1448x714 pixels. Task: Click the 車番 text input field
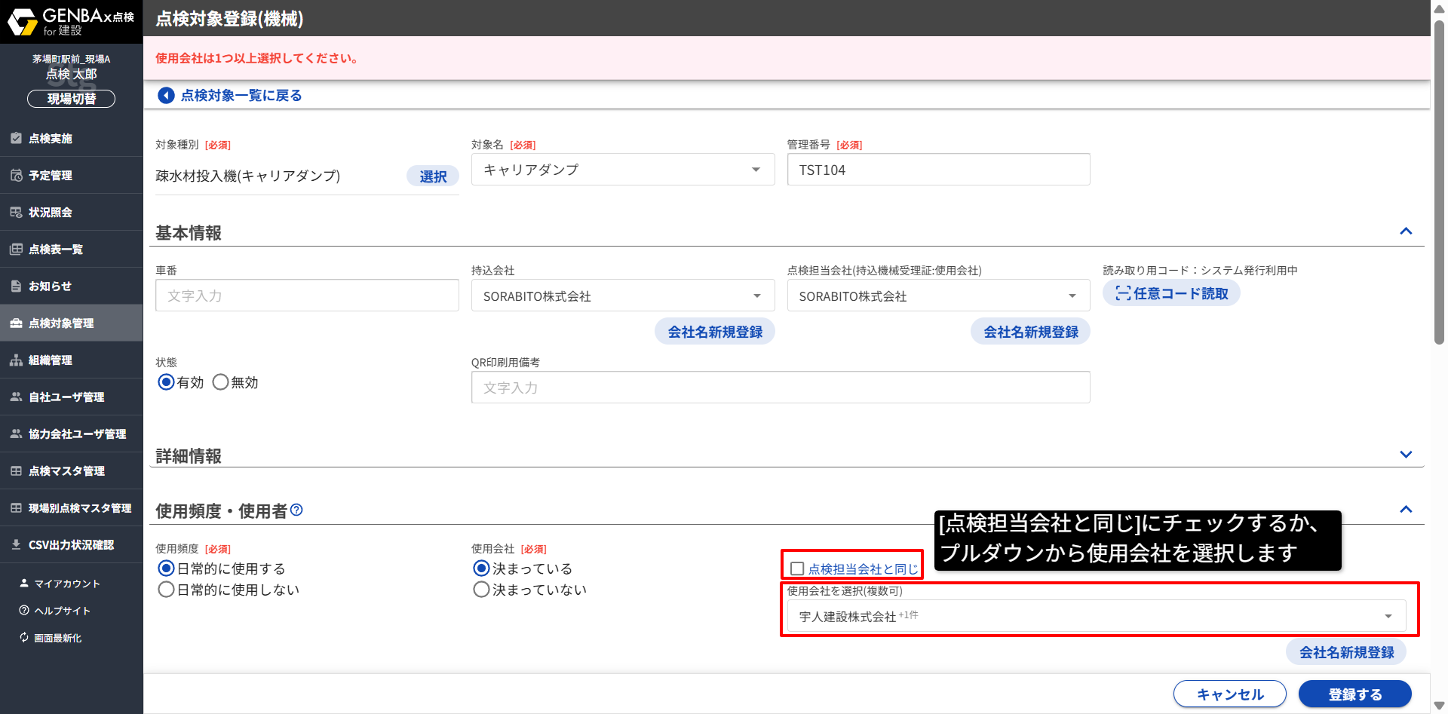(x=307, y=296)
